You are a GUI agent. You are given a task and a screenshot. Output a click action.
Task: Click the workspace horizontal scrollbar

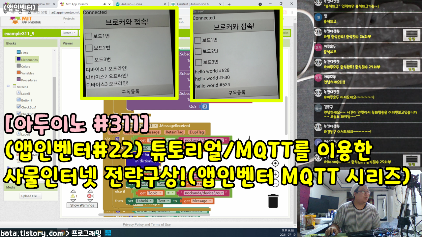[153, 214]
